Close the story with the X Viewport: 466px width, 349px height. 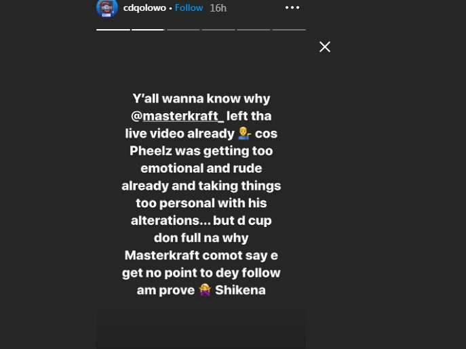[325, 47]
